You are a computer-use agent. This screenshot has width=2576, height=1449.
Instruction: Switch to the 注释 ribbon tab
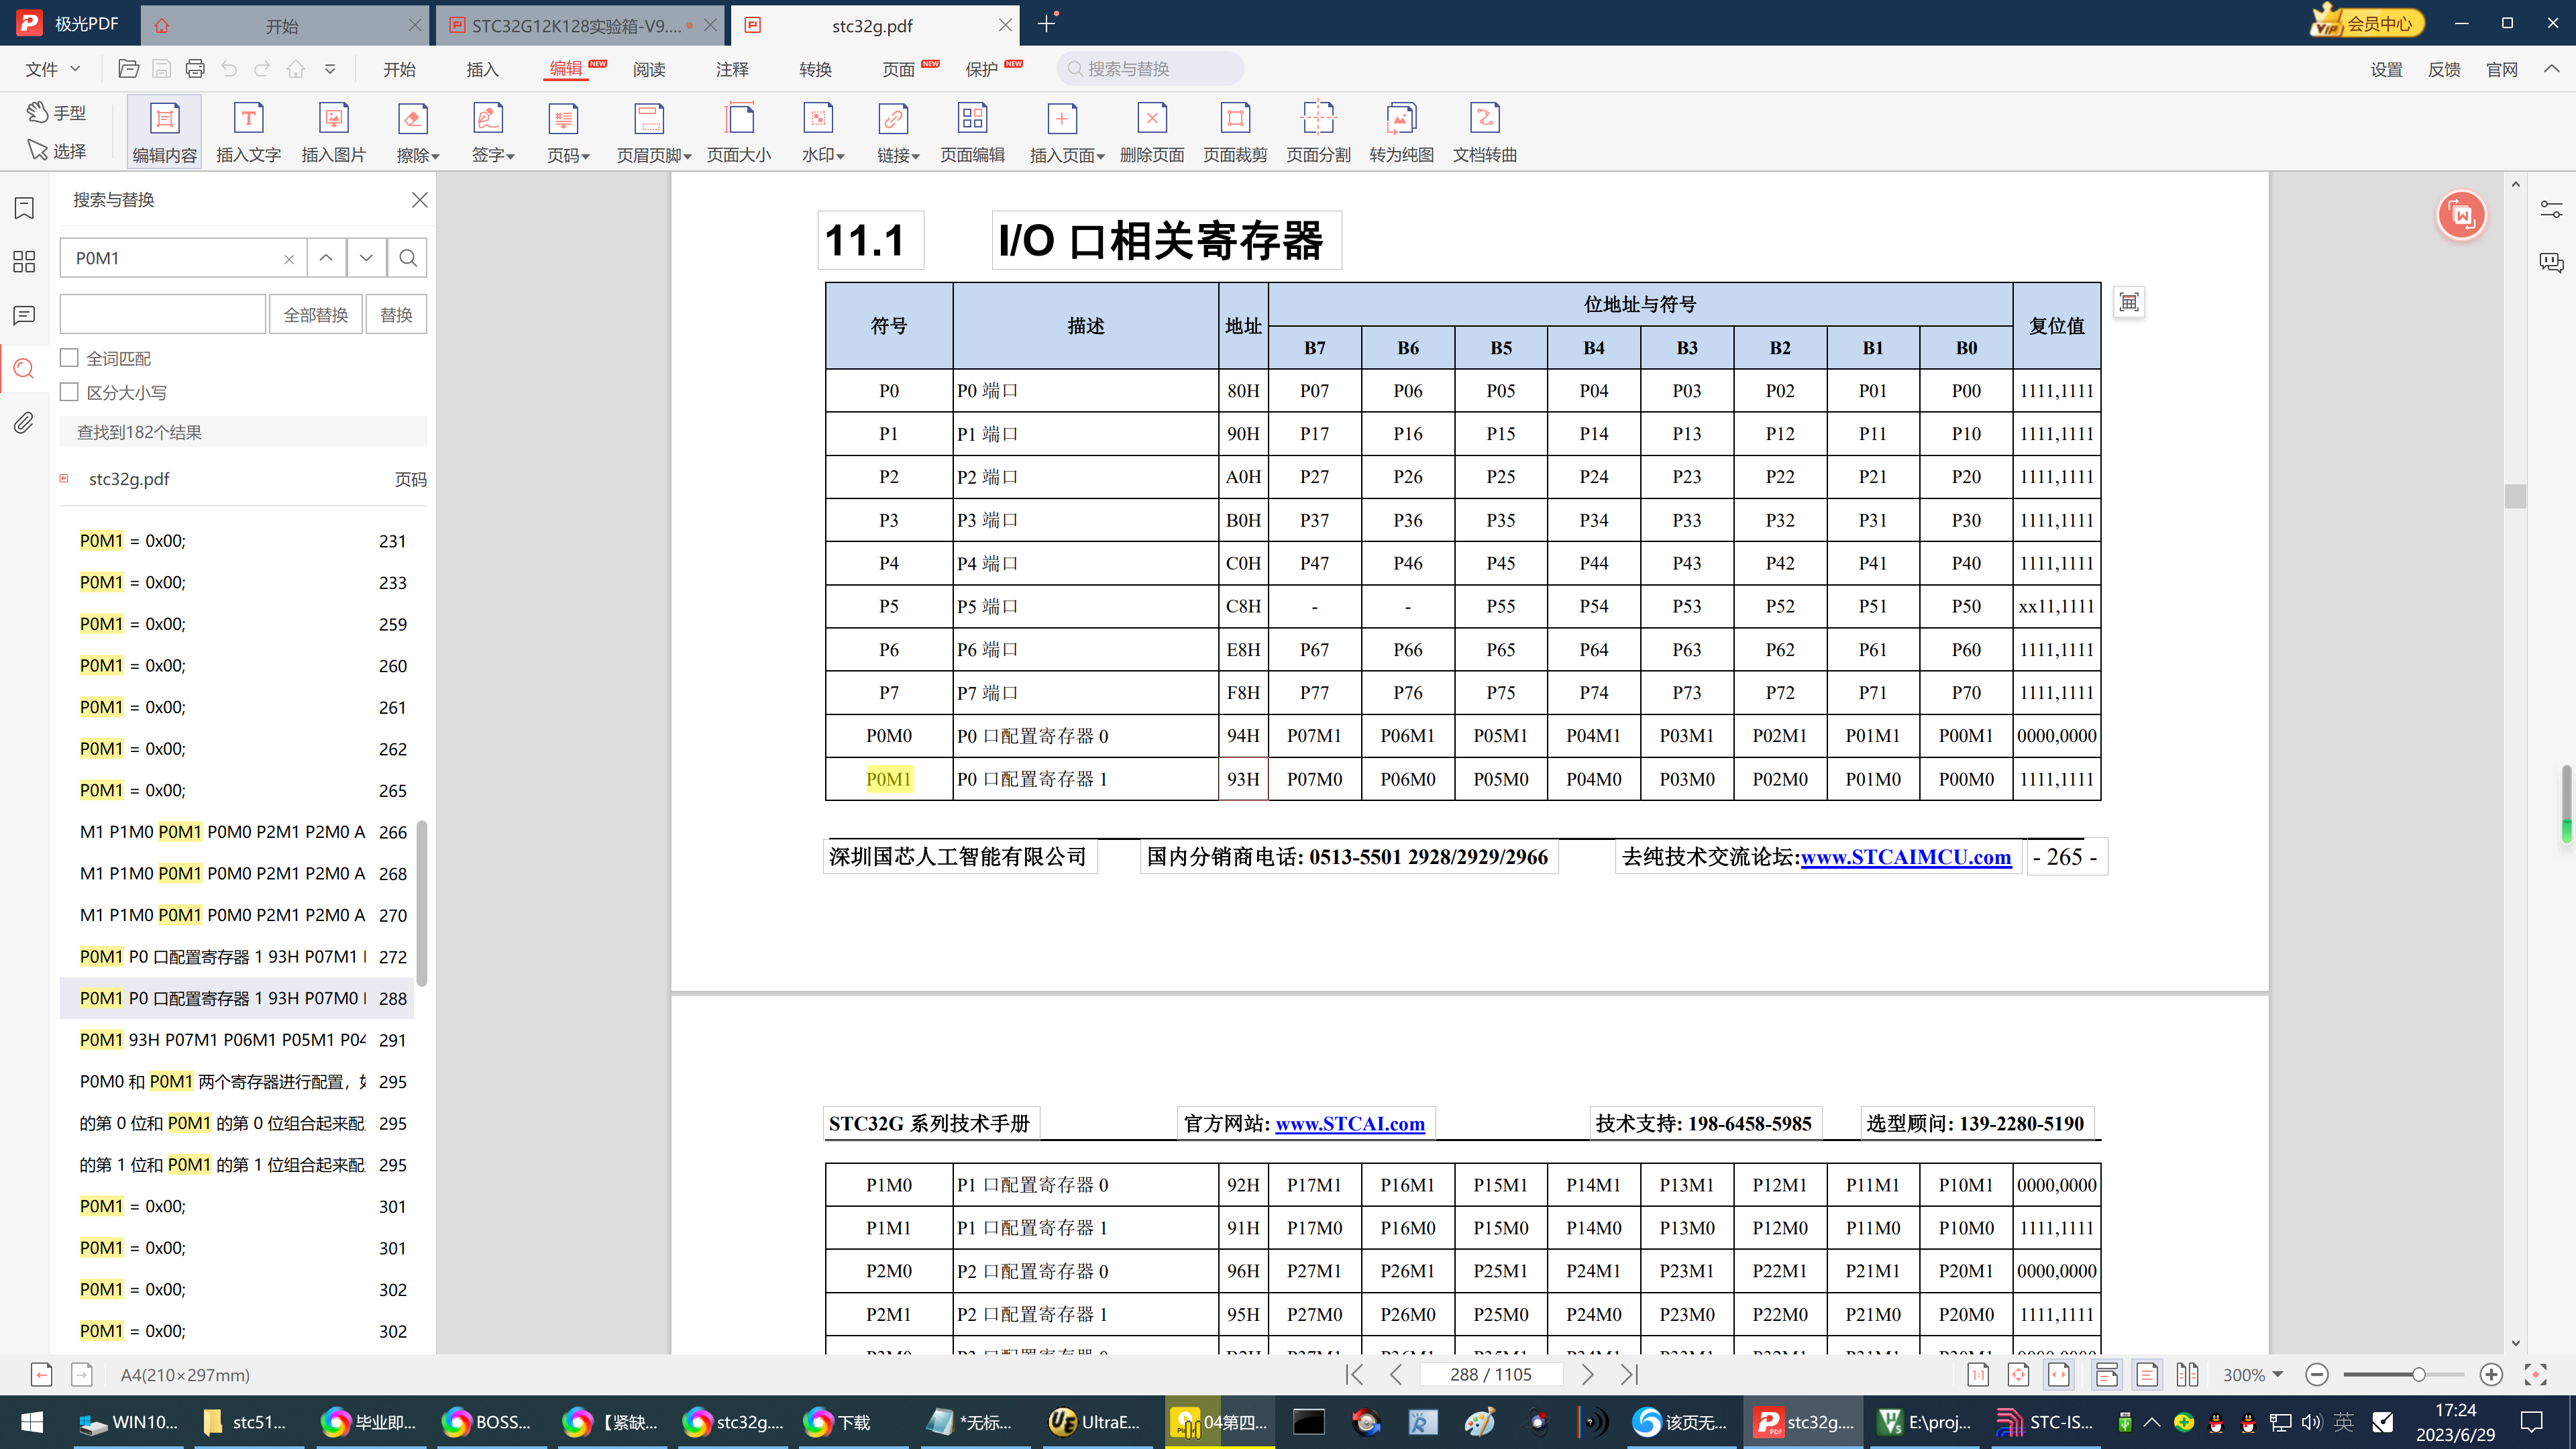pos(732,69)
